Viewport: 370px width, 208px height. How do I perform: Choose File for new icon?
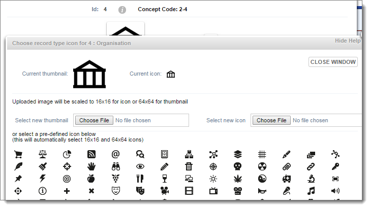271,120
